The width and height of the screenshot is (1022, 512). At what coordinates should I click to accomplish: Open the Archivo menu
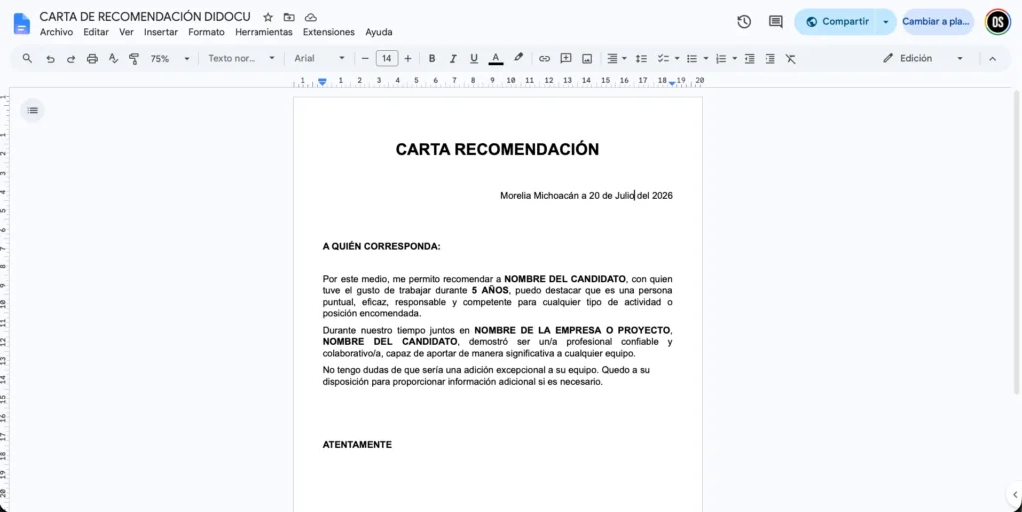pos(56,32)
